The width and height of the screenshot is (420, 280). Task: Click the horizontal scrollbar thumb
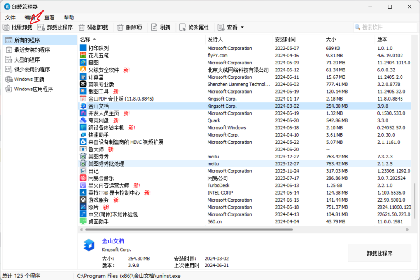tap(189, 230)
